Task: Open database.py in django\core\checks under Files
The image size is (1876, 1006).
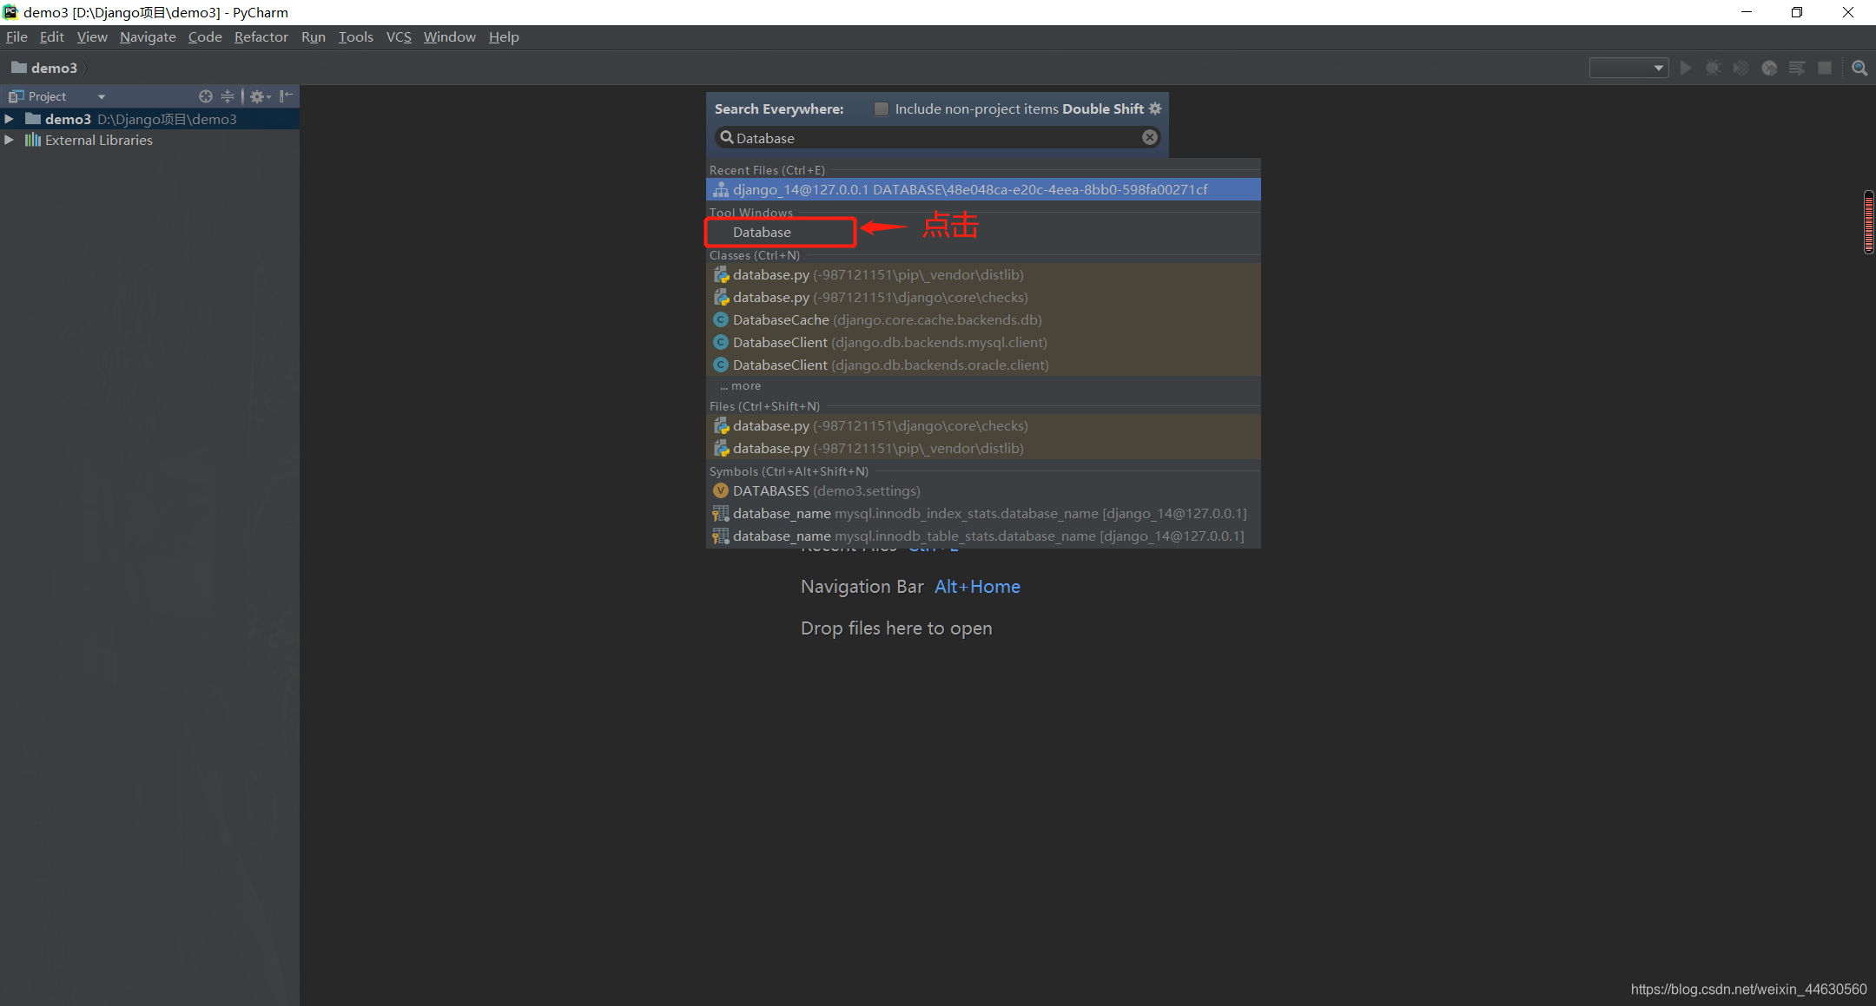Action: 983,425
